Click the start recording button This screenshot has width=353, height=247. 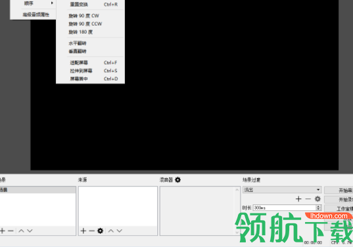[x=339, y=199]
